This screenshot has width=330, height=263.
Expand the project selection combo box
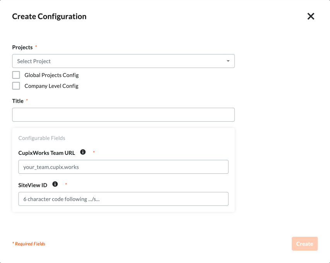[x=123, y=61]
